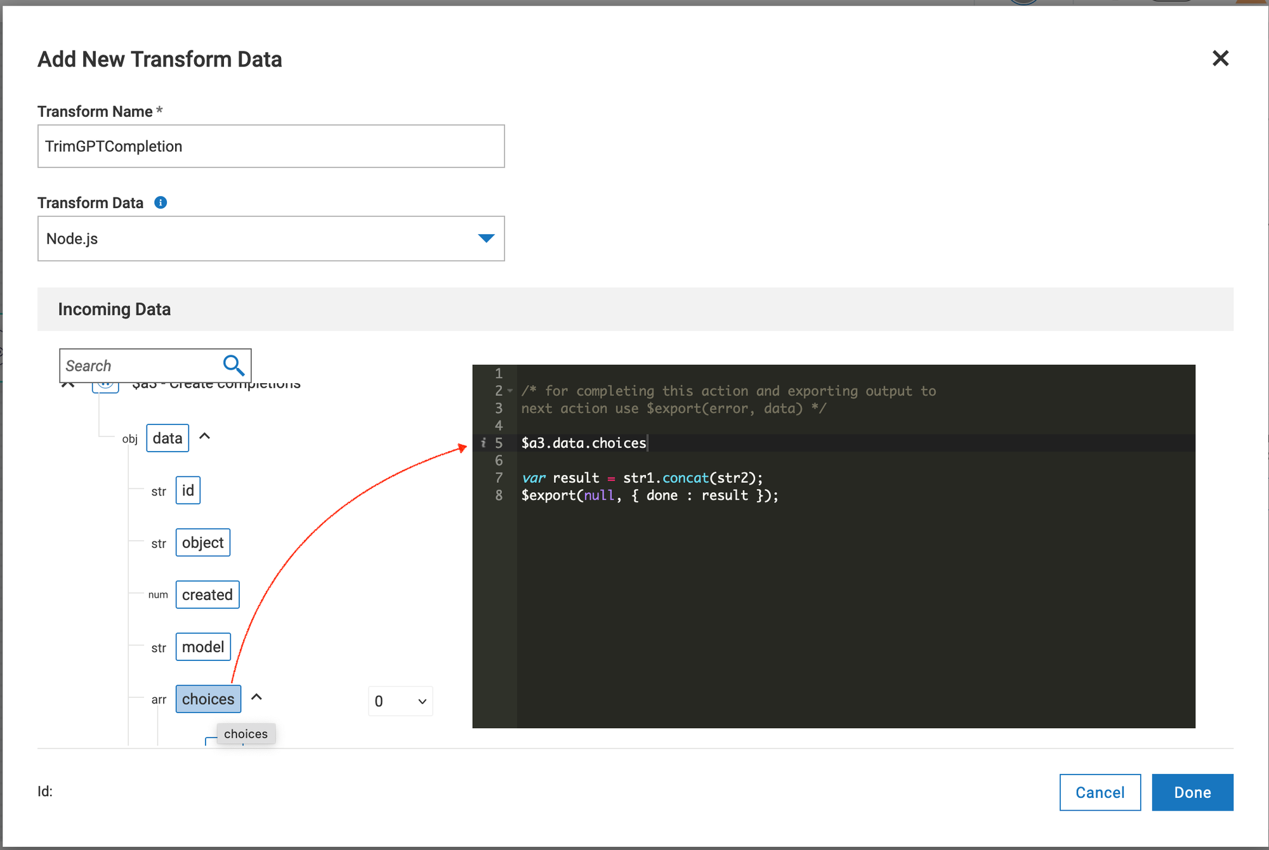Close the Add New Transform Data dialog

pyautogui.click(x=1220, y=58)
